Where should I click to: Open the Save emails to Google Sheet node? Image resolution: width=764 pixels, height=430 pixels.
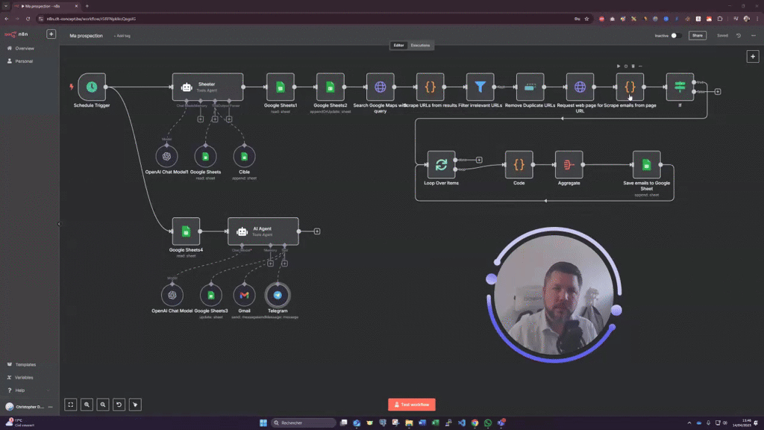(x=647, y=165)
